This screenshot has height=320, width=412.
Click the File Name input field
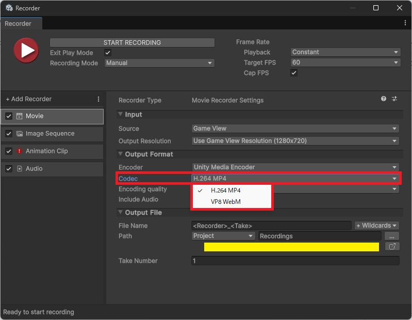tap(271, 226)
